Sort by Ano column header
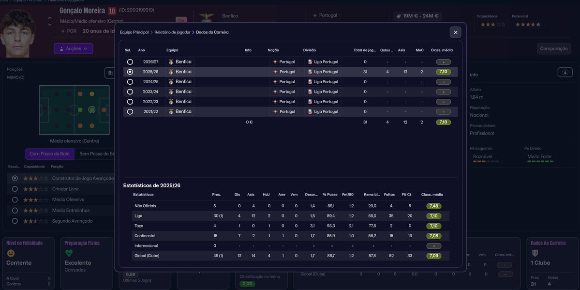 [x=141, y=50]
